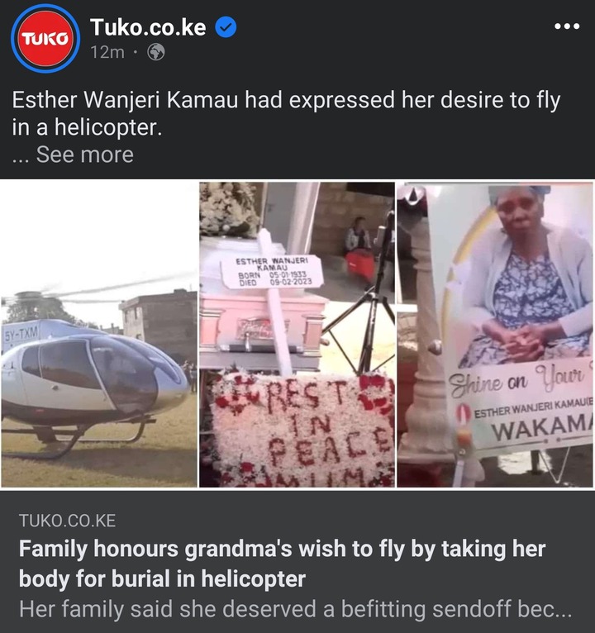595x633 pixels.
Task: Click the globe public audience icon
Action: tap(156, 52)
